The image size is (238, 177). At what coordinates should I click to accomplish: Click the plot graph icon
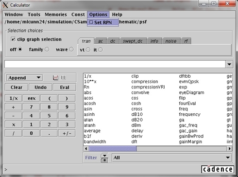pos(55,78)
